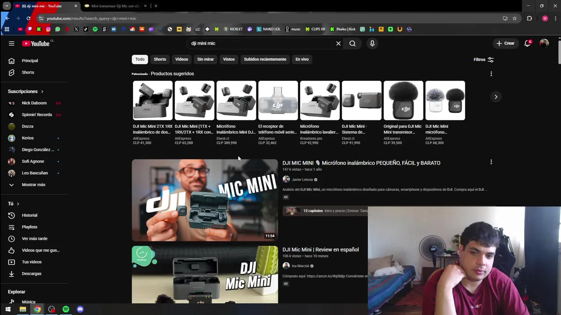
Task: Expand the Tú section
Action: coord(14,203)
